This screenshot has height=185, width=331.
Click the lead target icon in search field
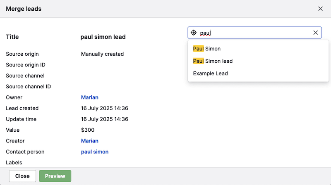pos(194,33)
